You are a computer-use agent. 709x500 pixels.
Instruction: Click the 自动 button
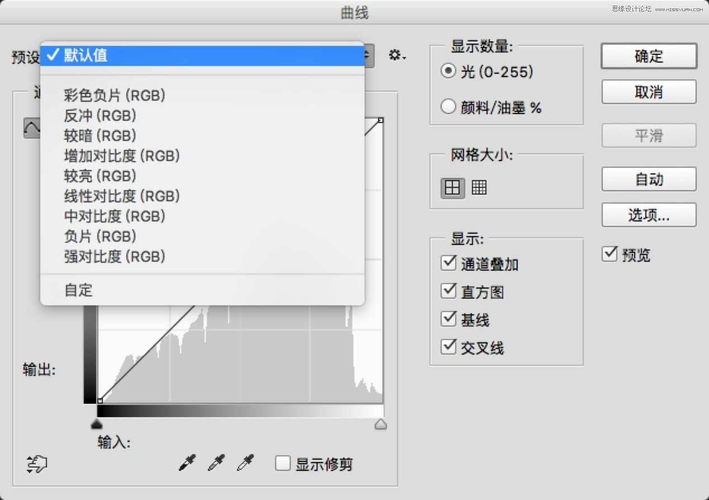[x=649, y=180]
